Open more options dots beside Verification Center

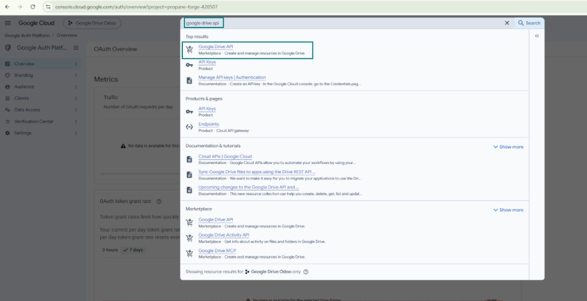point(76,122)
